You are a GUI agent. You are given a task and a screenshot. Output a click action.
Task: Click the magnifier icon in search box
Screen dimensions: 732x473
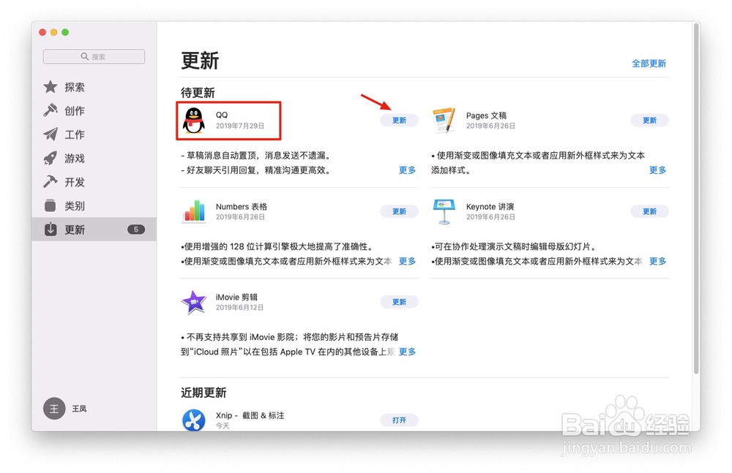click(x=84, y=56)
